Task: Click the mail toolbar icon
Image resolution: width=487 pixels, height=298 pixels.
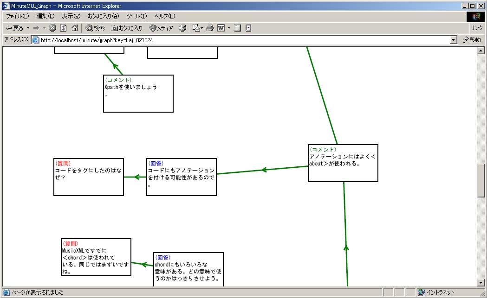Action: tap(197, 28)
